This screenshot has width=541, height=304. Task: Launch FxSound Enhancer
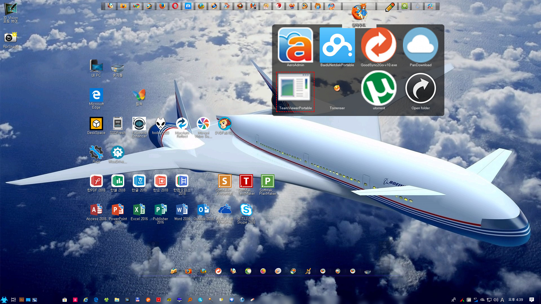click(x=139, y=128)
